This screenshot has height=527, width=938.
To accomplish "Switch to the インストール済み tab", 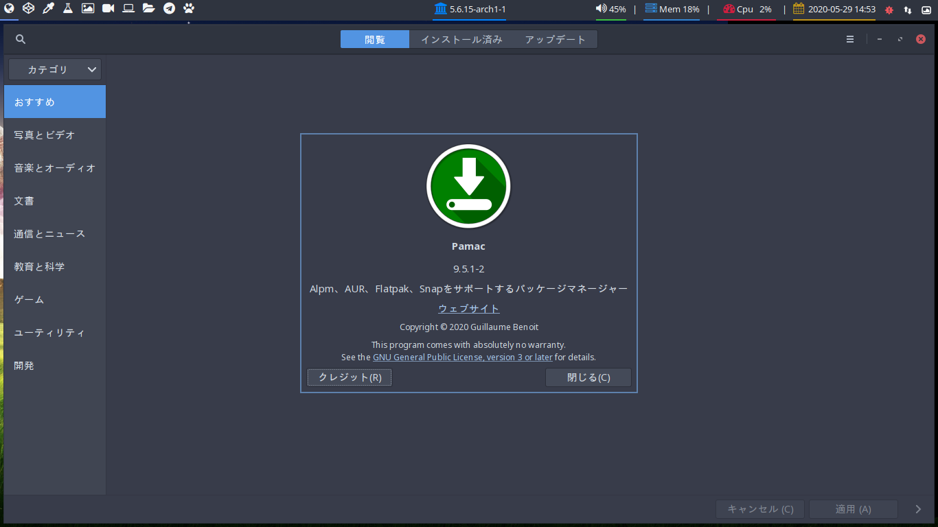I will point(461,39).
